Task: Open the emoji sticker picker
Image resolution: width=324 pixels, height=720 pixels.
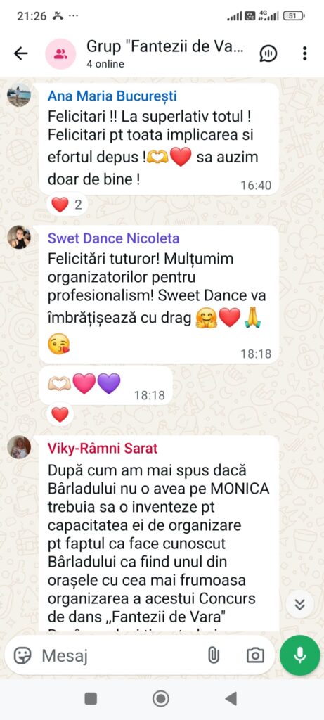Action: (22, 655)
